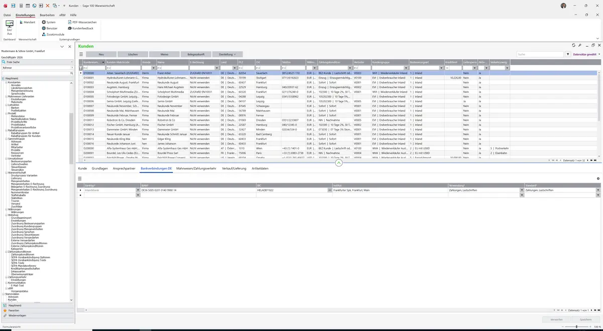
Task: Toggle the Dashboard Ein/Aus icon
Action: (10, 28)
